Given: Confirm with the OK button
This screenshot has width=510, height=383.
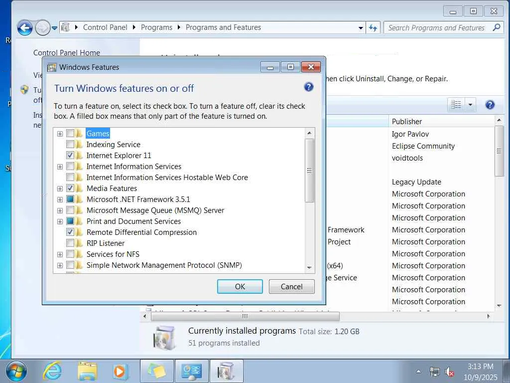Looking at the screenshot, I should [240, 287].
